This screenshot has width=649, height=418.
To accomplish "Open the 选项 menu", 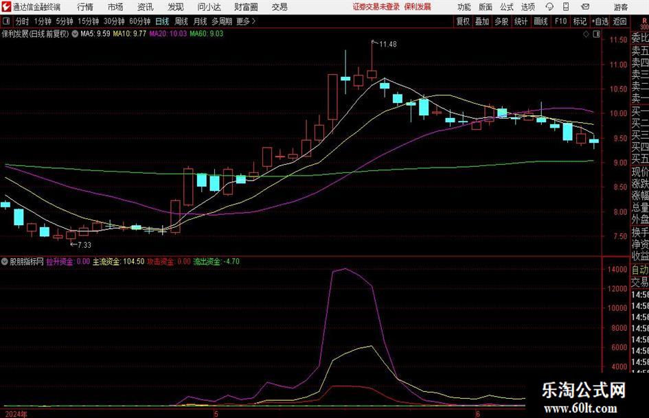I will pos(527,7).
